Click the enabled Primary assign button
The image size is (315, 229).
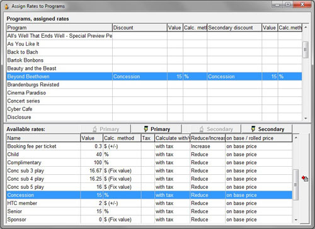click(x=156, y=129)
